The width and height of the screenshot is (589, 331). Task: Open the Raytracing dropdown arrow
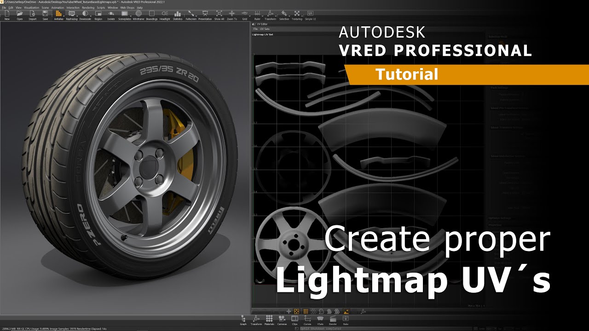tap(77, 16)
